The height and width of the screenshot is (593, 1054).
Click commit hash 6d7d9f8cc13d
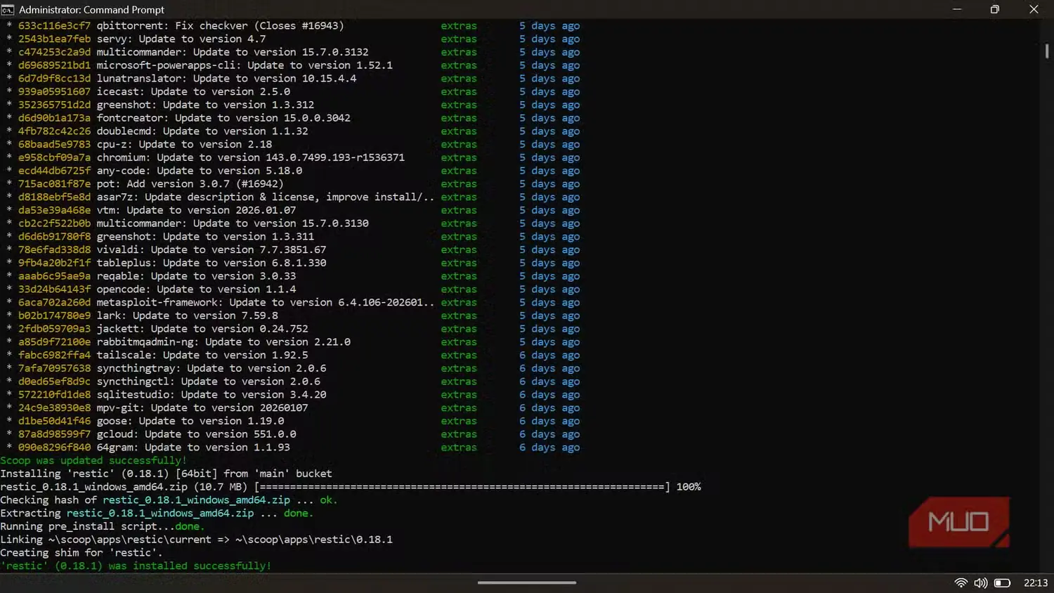click(x=54, y=79)
